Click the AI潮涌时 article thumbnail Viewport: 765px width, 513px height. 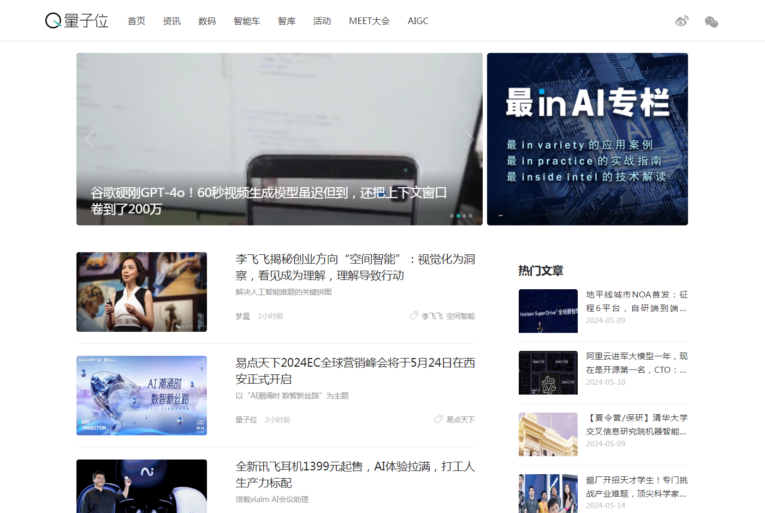pos(141,396)
